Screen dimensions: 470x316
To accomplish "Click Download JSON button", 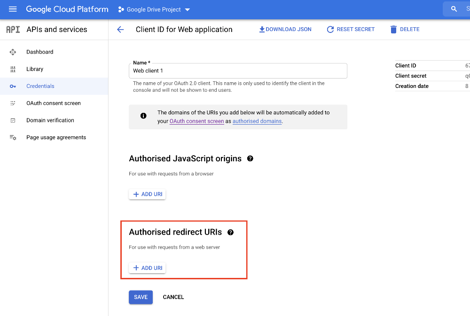I will [x=285, y=29].
